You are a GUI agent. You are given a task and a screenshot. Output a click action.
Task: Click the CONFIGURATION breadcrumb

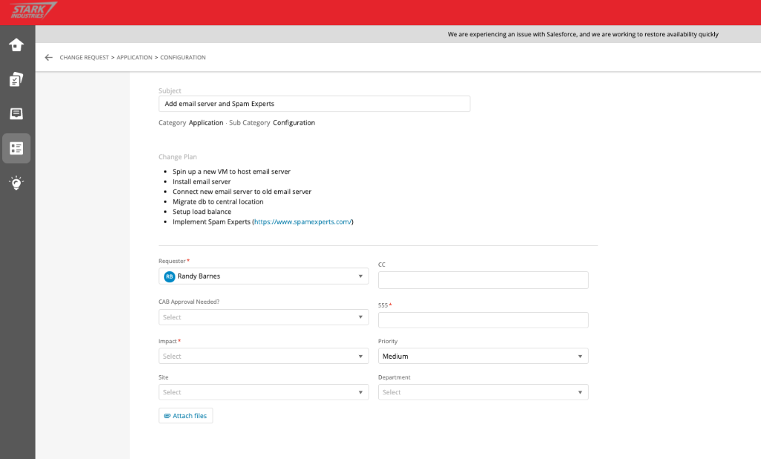tap(183, 57)
